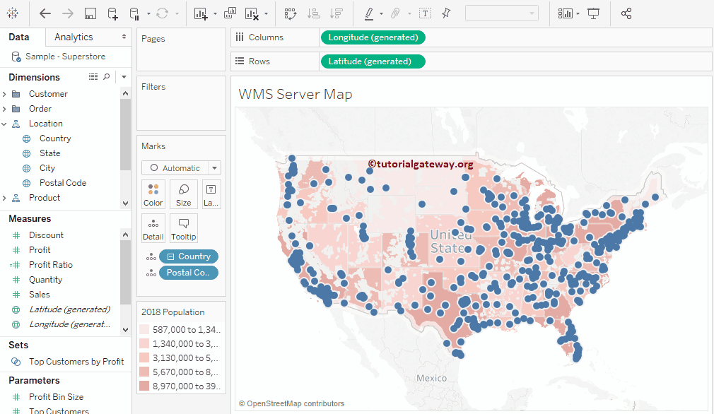Click the Share Workbook icon

tap(625, 12)
